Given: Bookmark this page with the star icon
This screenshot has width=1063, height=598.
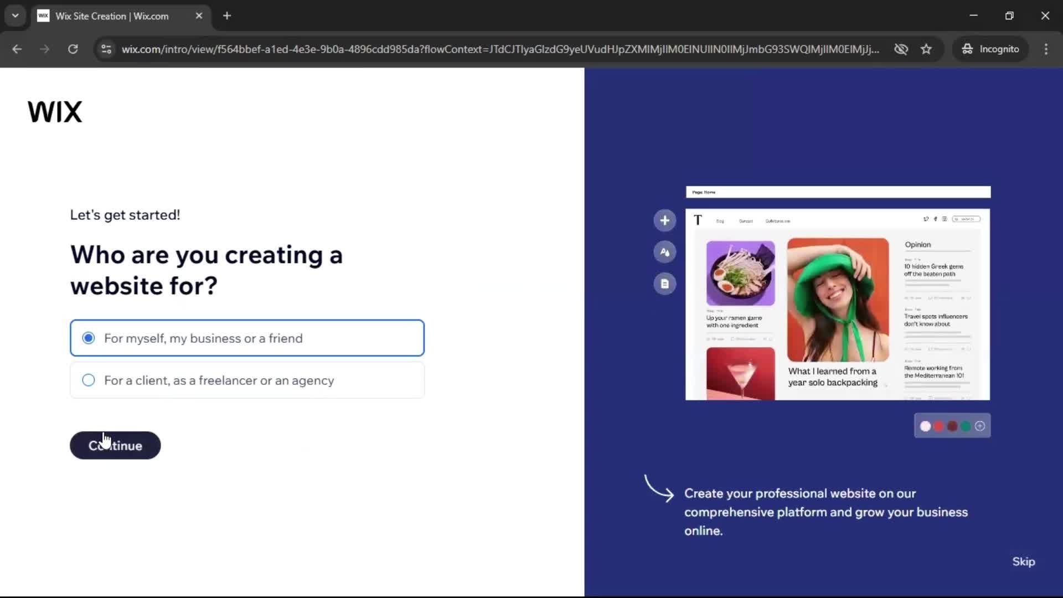Looking at the screenshot, I should pos(926,49).
